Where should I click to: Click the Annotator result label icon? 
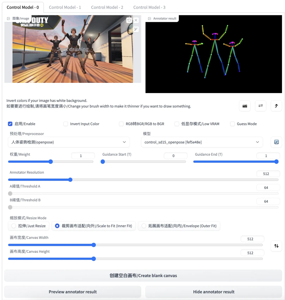click(x=149, y=18)
